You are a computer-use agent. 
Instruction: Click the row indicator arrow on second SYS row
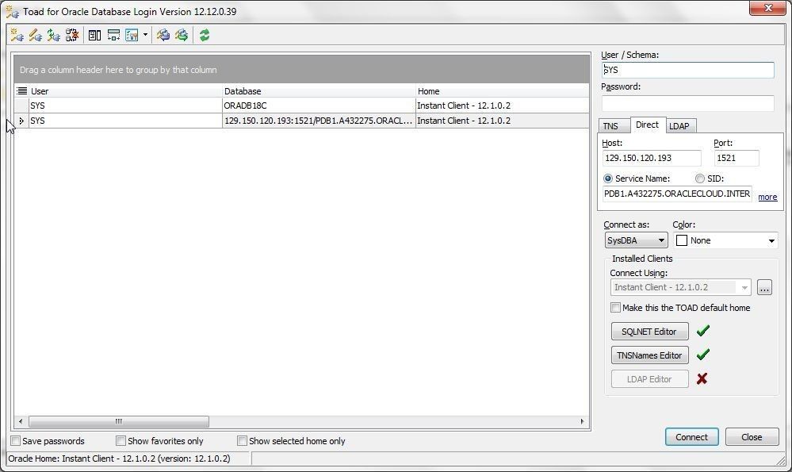pos(21,121)
